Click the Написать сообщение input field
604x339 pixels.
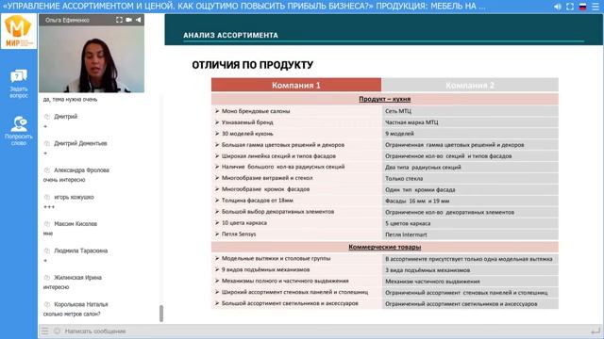tap(324, 331)
